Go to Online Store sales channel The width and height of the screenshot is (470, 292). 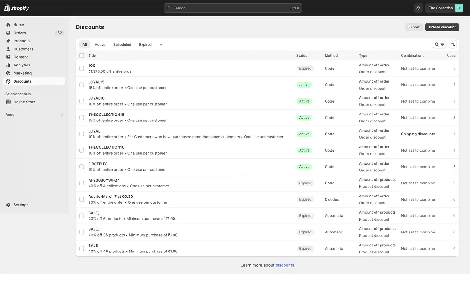[25, 102]
